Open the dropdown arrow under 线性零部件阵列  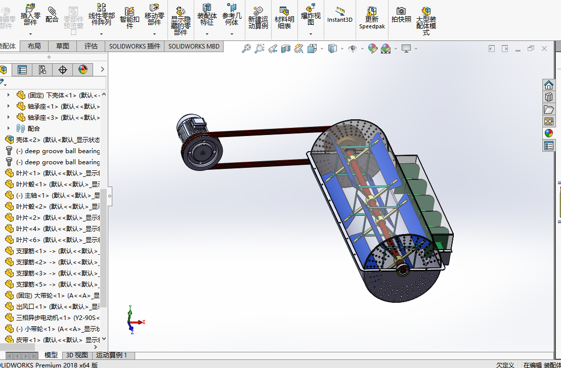coord(101,34)
